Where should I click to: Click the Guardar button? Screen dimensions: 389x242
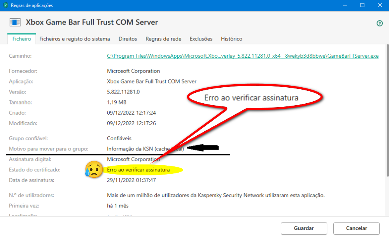pyautogui.click(x=304, y=228)
